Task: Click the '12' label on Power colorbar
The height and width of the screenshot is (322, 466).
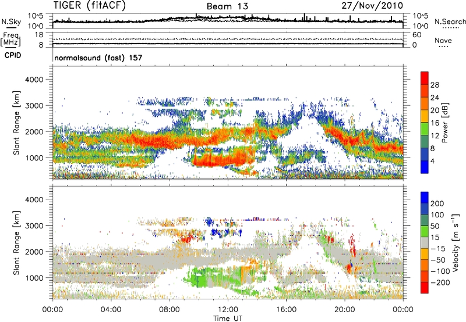Action: coord(435,136)
